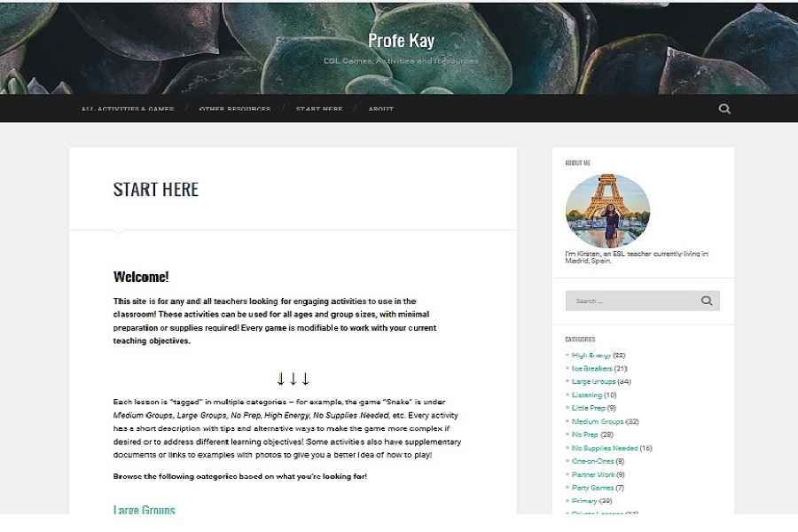Open the Eiffel Tower profile photo
Viewport: 798px width, 532px height.
click(607, 211)
